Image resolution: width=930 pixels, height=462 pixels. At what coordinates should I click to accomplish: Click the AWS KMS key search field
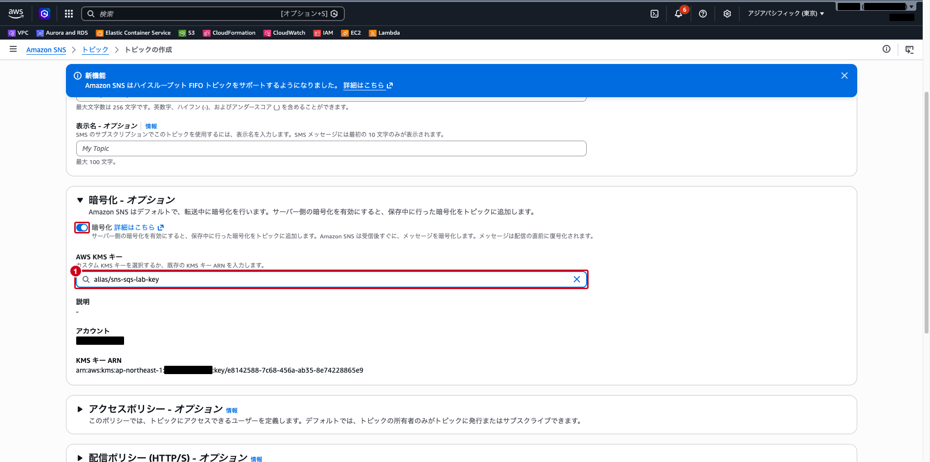331,279
